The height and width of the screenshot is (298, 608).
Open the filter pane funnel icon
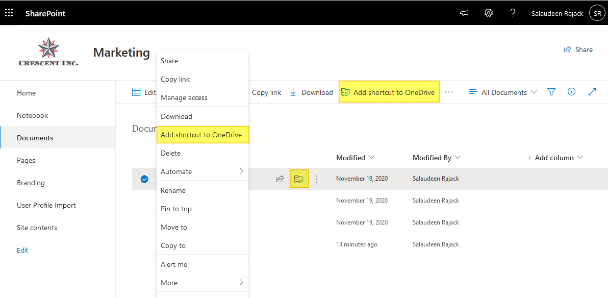551,92
